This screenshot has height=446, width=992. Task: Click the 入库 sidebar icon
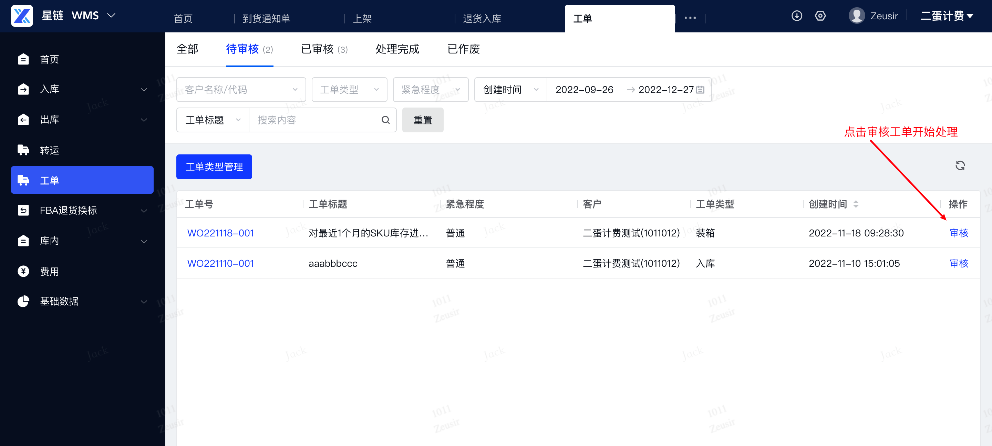click(x=23, y=89)
